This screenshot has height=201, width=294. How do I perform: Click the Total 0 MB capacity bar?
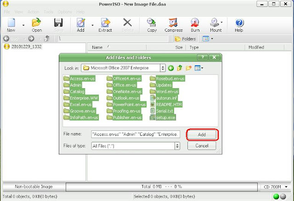coord(162,187)
